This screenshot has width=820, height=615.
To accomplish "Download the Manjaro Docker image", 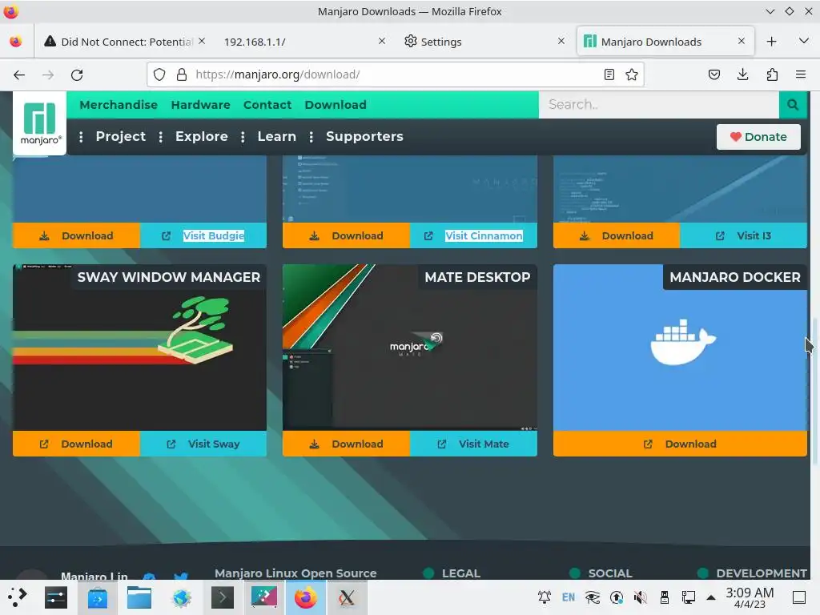I will coord(681,444).
